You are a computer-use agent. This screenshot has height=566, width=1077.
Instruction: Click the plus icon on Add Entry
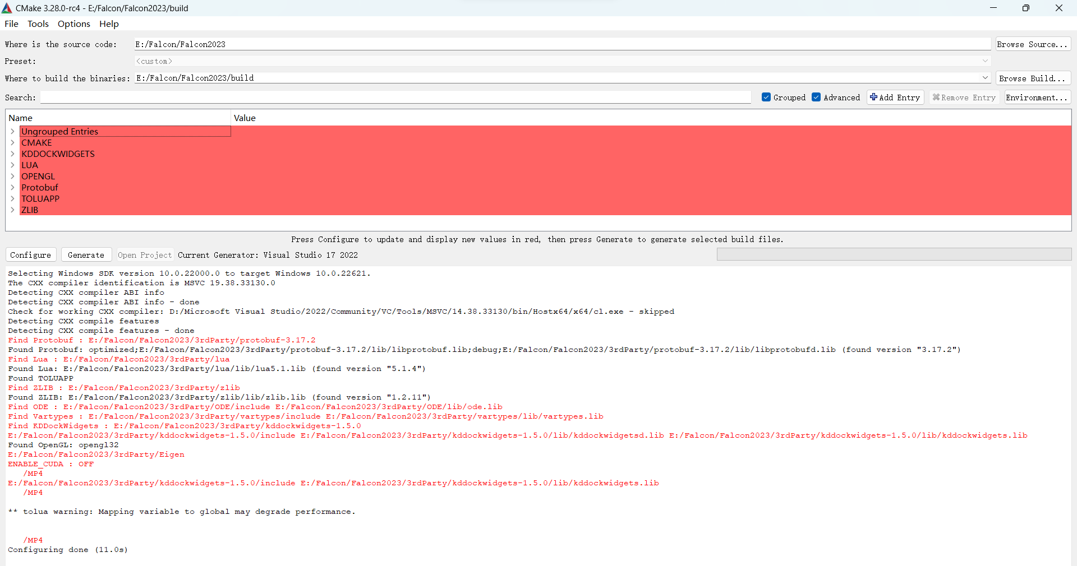coord(873,97)
